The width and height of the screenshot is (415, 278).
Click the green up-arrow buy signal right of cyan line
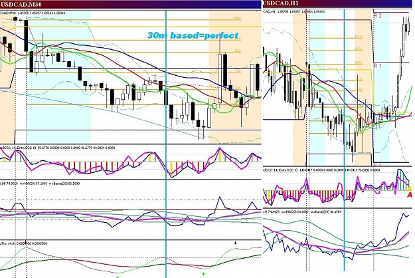[203, 273]
